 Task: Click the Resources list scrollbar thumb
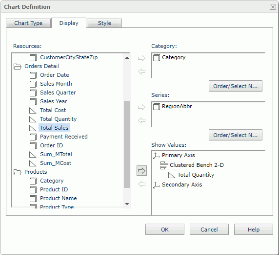pyautogui.click(x=127, y=144)
